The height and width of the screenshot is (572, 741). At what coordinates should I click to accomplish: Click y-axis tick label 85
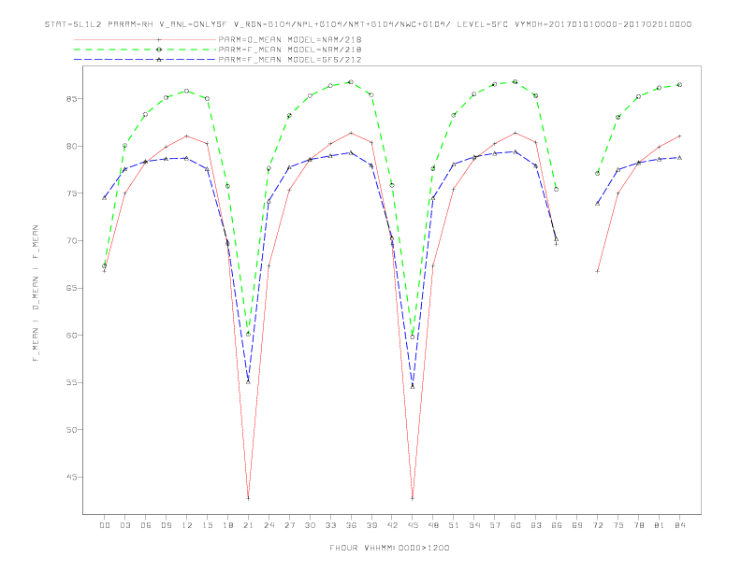(72, 99)
